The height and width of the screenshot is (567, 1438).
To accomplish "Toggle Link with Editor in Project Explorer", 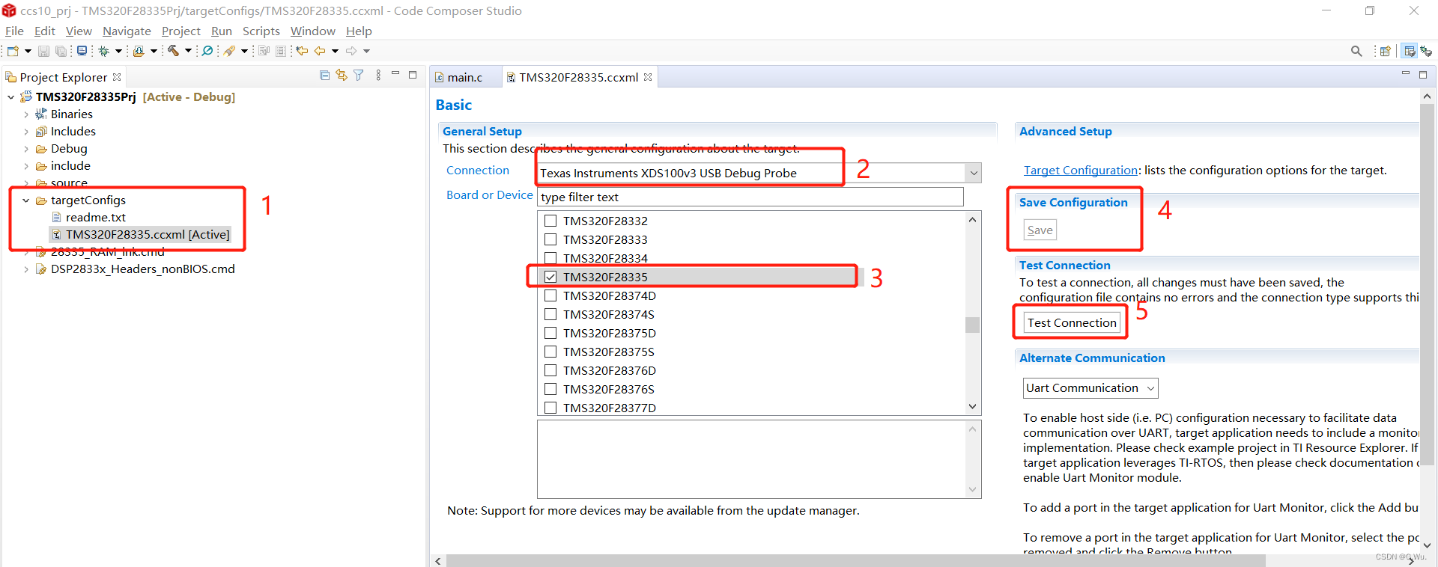I will click(342, 76).
